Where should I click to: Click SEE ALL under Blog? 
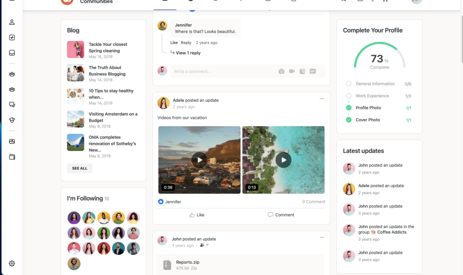coord(80,168)
